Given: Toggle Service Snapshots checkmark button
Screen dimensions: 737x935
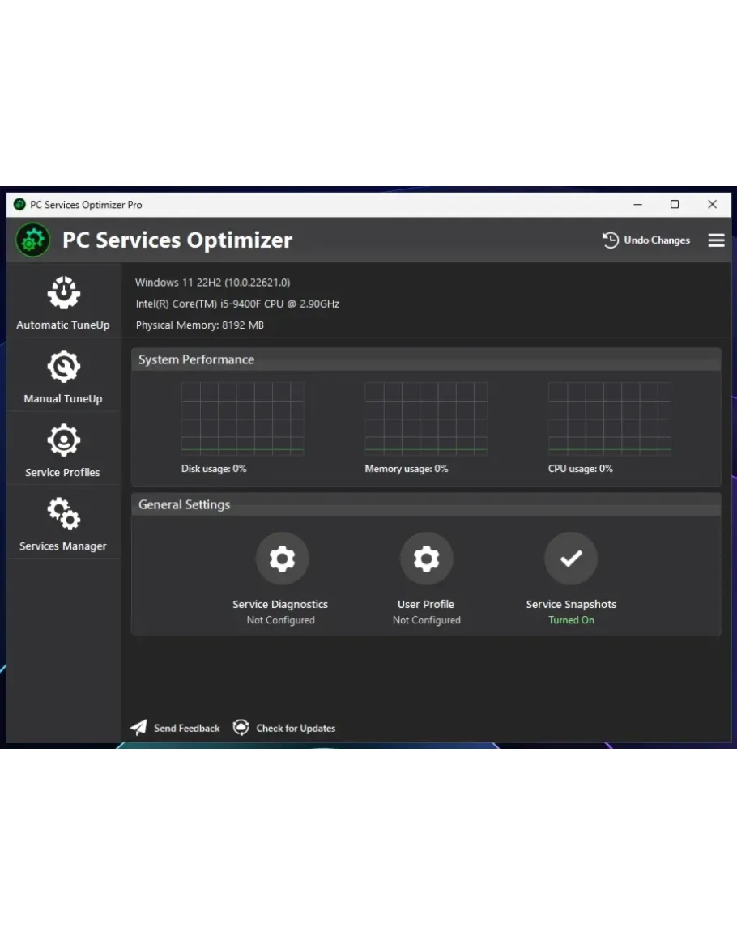Looking at the screenshot, I should (571, 559).
